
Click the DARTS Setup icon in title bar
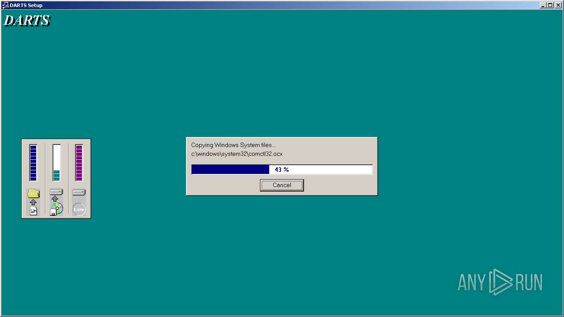[5, 5]
